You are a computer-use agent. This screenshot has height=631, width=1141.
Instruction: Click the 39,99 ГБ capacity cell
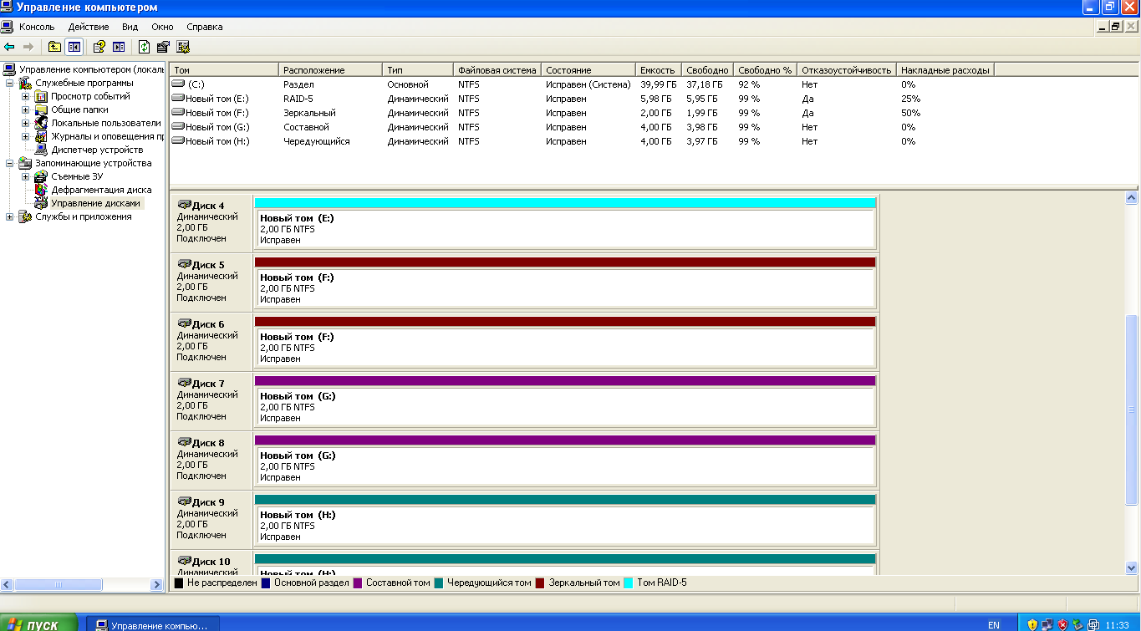click(659, 84)
